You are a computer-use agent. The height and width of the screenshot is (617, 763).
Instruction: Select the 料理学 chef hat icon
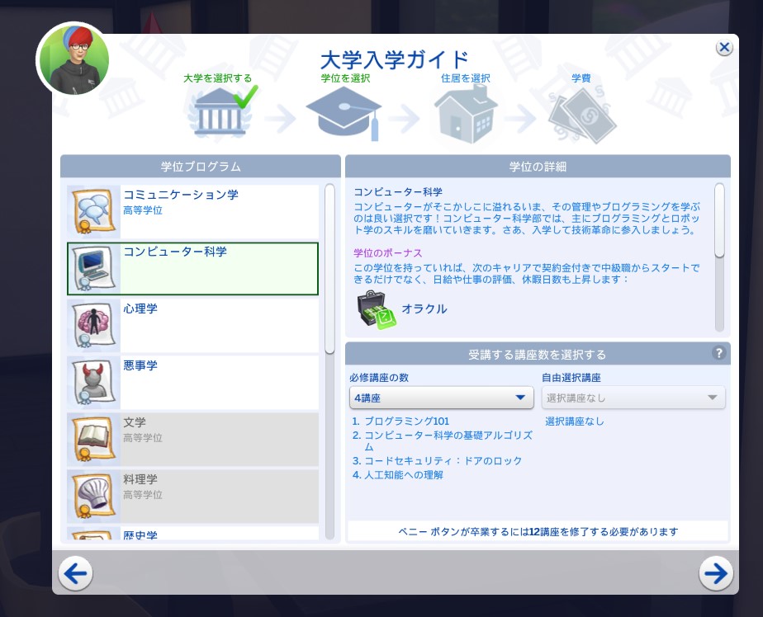click(93, 496)
